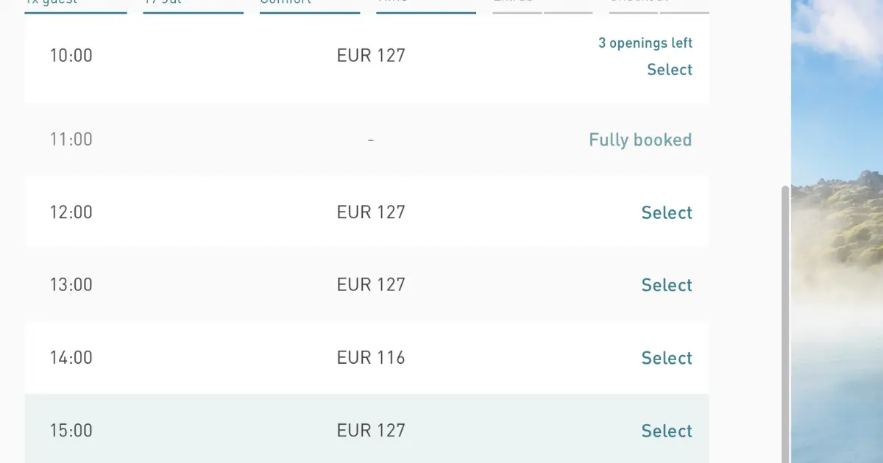Click the lagoon landscape photo
The height and width of the screenshot is (463, 883).
point(837,232)
